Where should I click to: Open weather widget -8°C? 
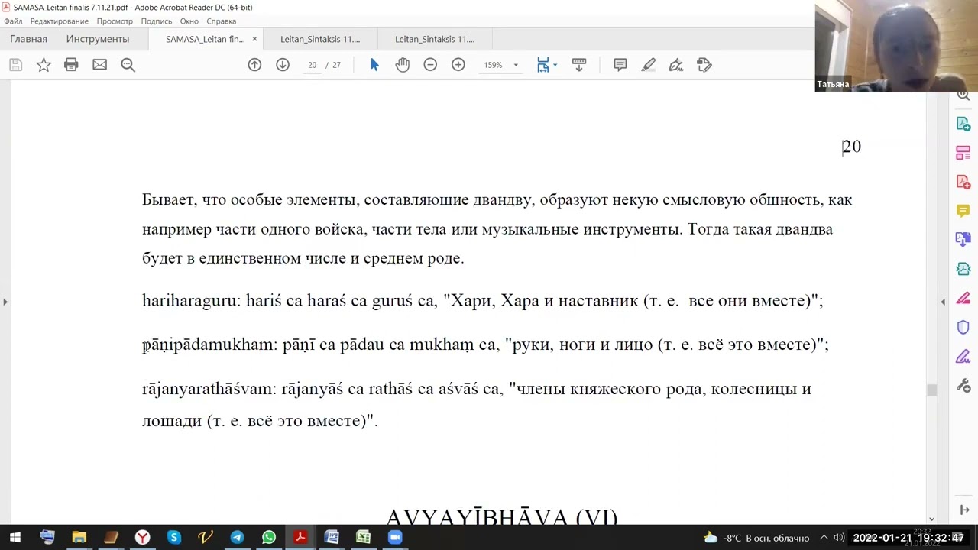click(x=756, y=538)
